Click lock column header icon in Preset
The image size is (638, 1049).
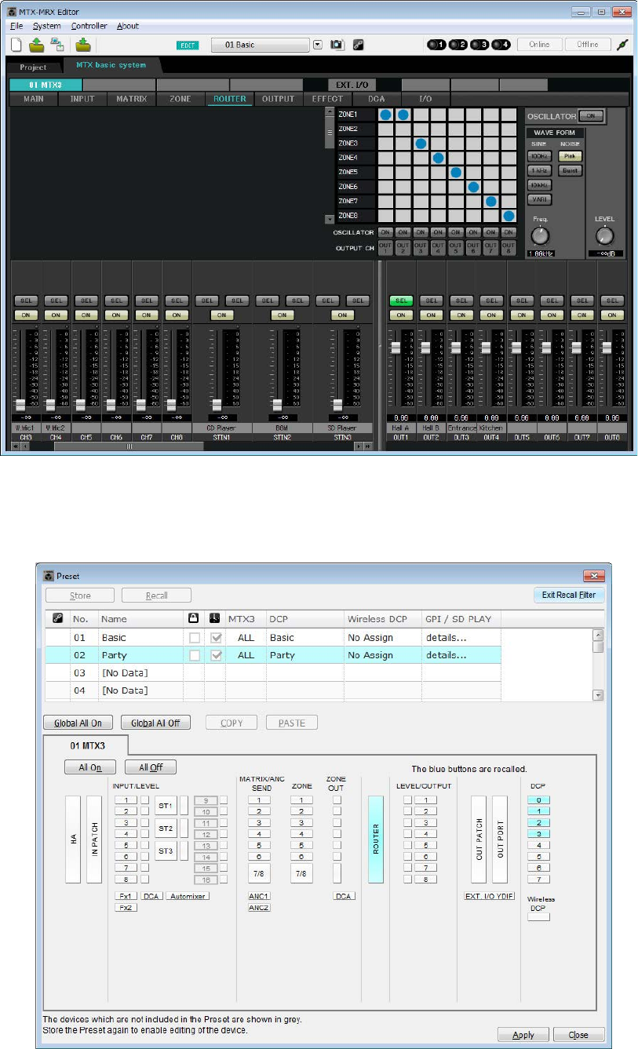coord(194,619)
